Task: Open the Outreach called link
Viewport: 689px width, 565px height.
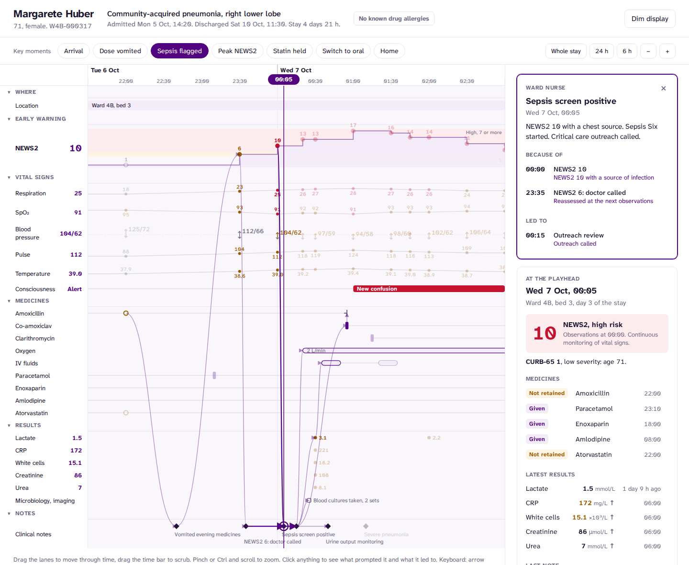Action: point(575,244)
